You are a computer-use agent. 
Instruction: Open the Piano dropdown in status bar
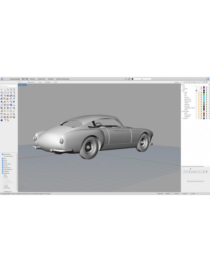pos(169,194)
